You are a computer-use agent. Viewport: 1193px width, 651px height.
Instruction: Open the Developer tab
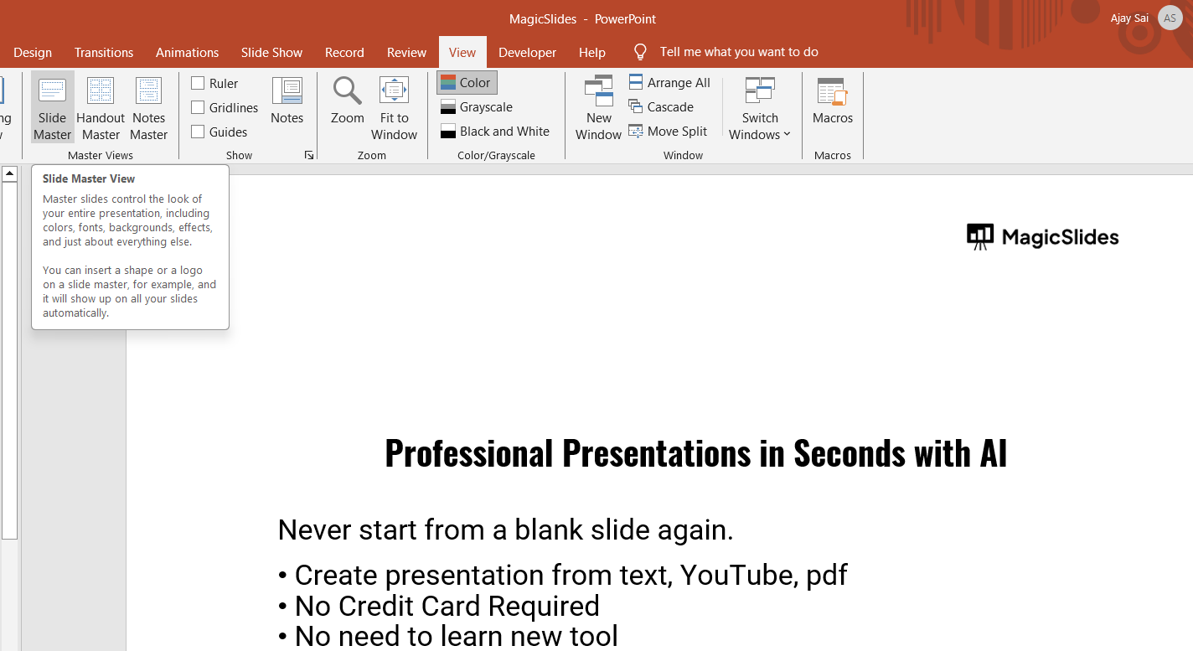(x=527, y=52)
